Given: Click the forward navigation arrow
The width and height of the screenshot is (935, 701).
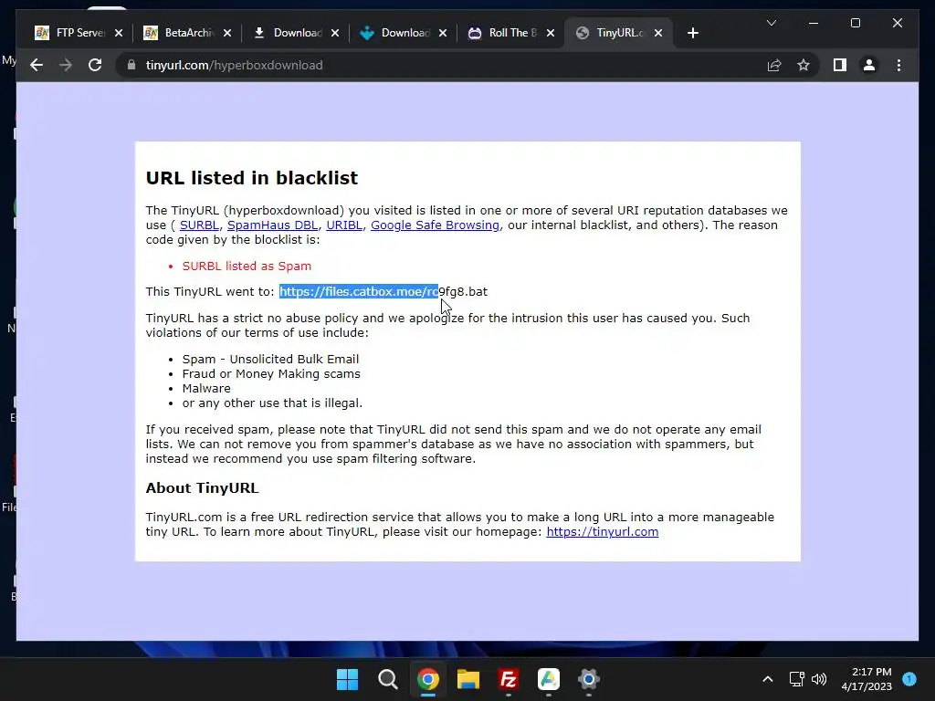Looking at the screenshot, I should [66, 65].
